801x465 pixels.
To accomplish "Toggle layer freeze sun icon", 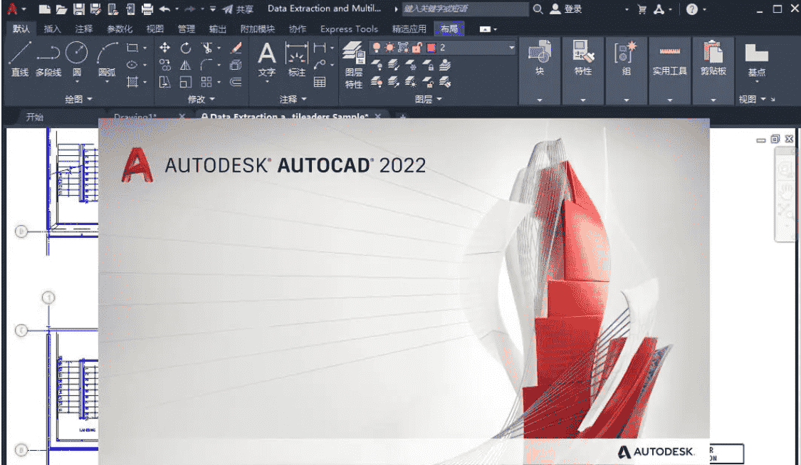I will 389,48.
